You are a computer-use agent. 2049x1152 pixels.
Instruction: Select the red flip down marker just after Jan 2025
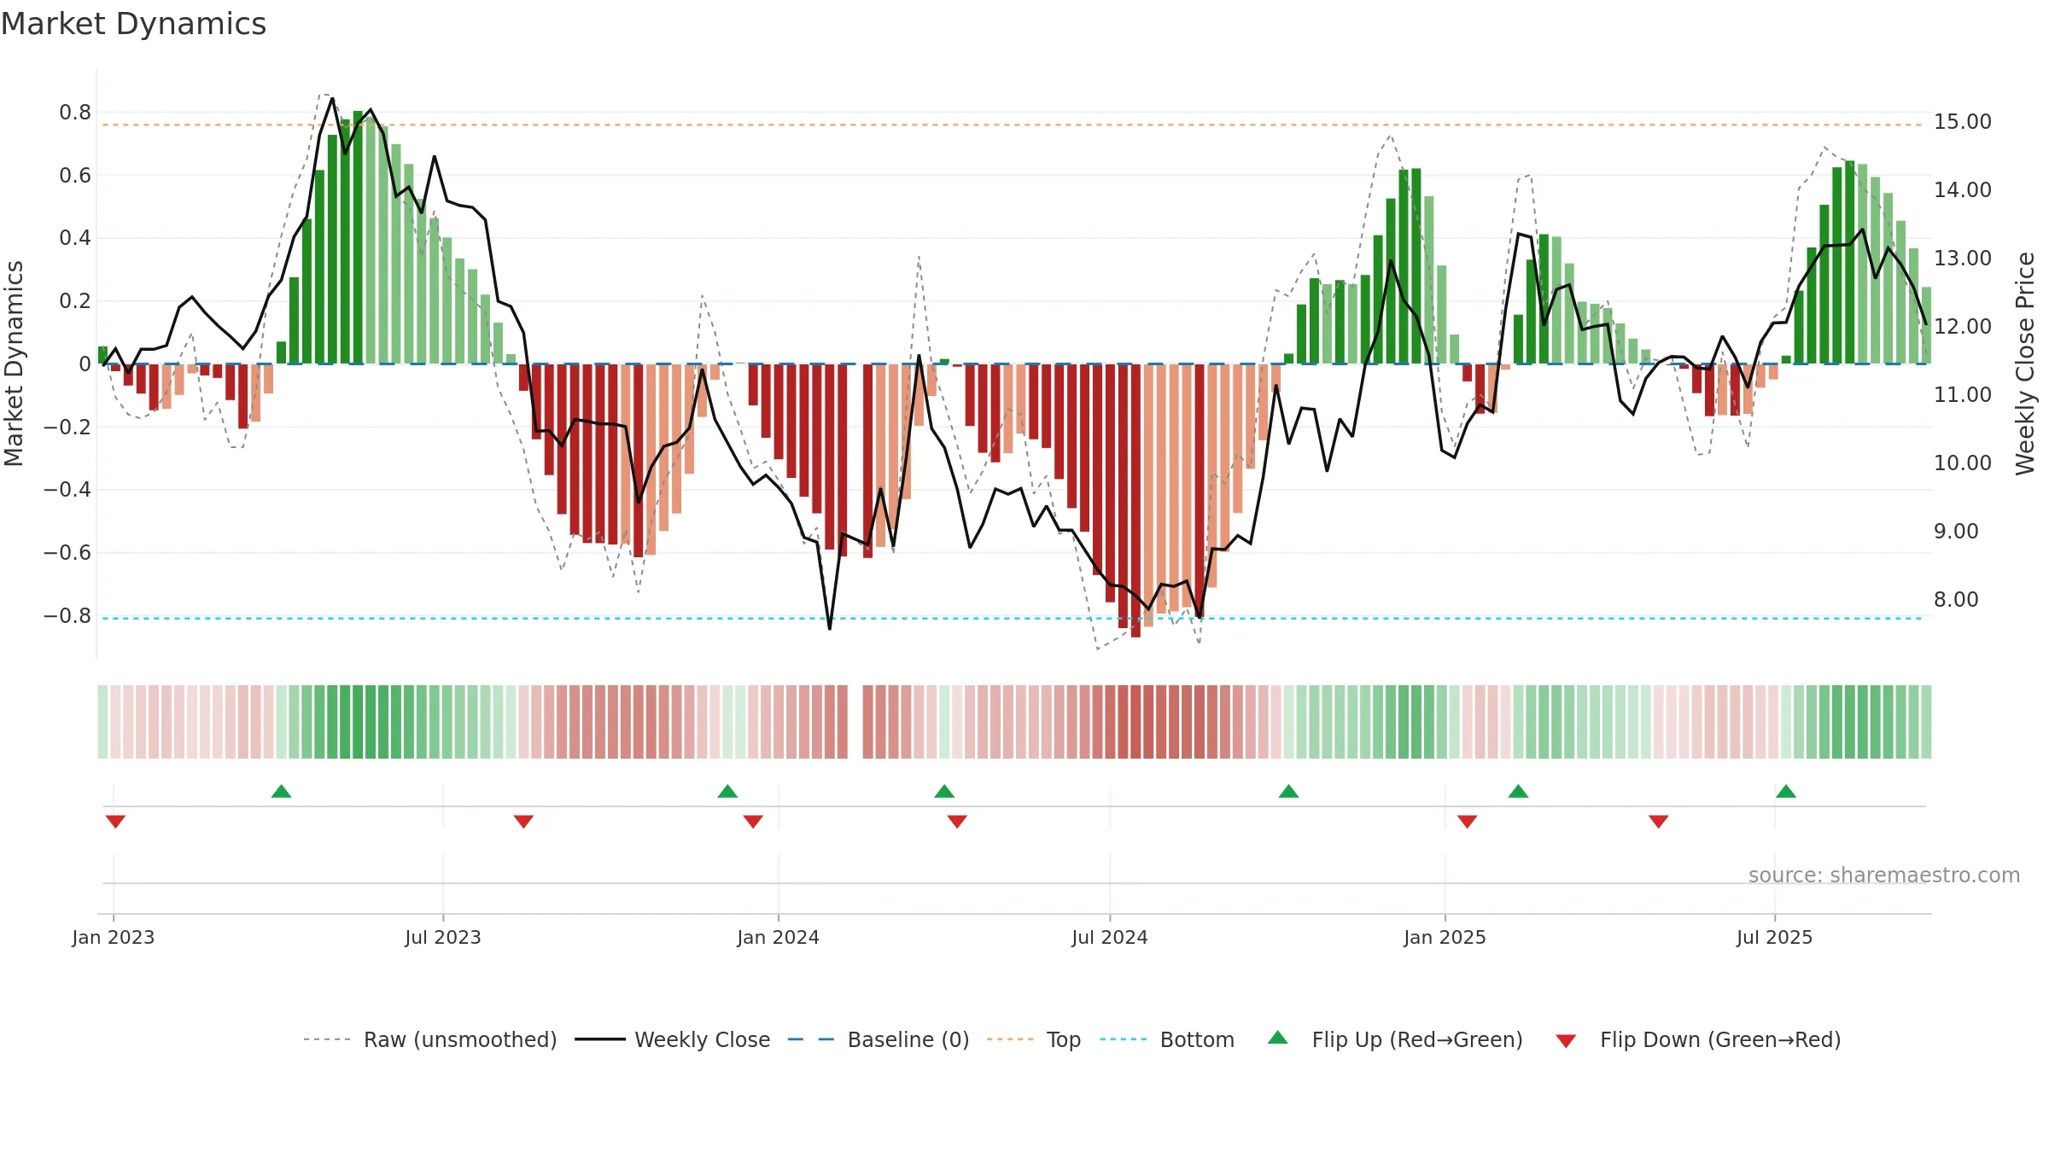click(x=1467, y=822)
